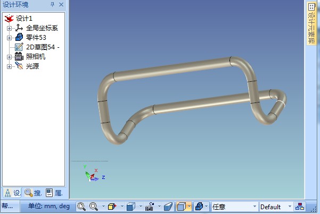Switch to the 搜 search tab

[32, 193]
